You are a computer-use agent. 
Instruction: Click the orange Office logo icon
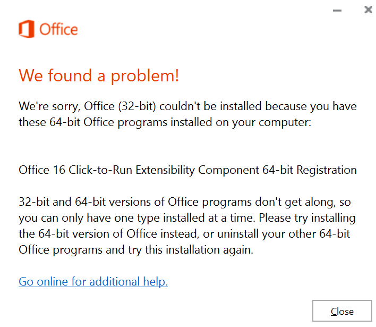pos(27,29)
